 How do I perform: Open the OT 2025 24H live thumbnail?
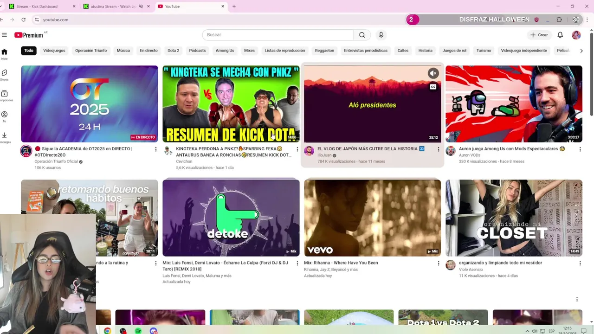coord(90,103)
